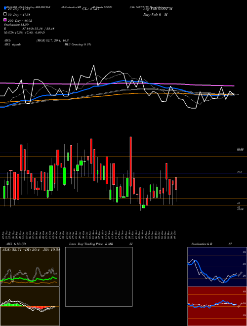Click the Avg Vol label
Viewport: 247px width, 326px height.
158,9
